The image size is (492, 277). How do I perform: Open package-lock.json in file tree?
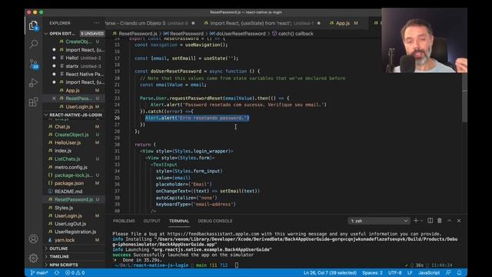click(x=74, y=175)
